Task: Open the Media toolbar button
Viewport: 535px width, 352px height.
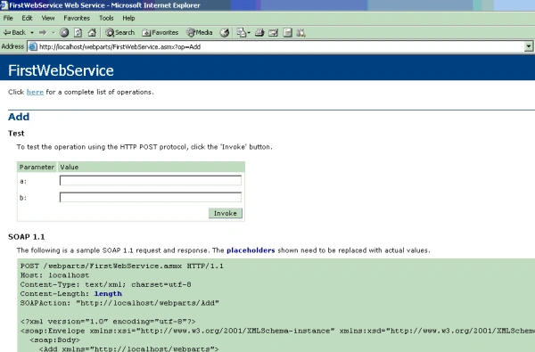Action: point(200,32)
